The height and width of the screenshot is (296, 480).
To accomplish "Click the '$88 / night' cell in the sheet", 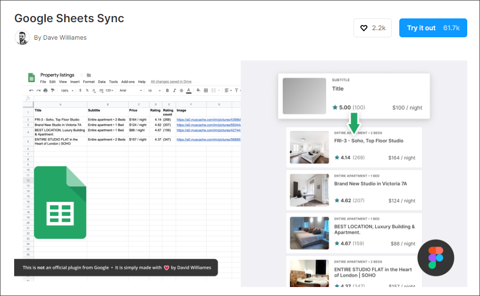I will point(139,132).
